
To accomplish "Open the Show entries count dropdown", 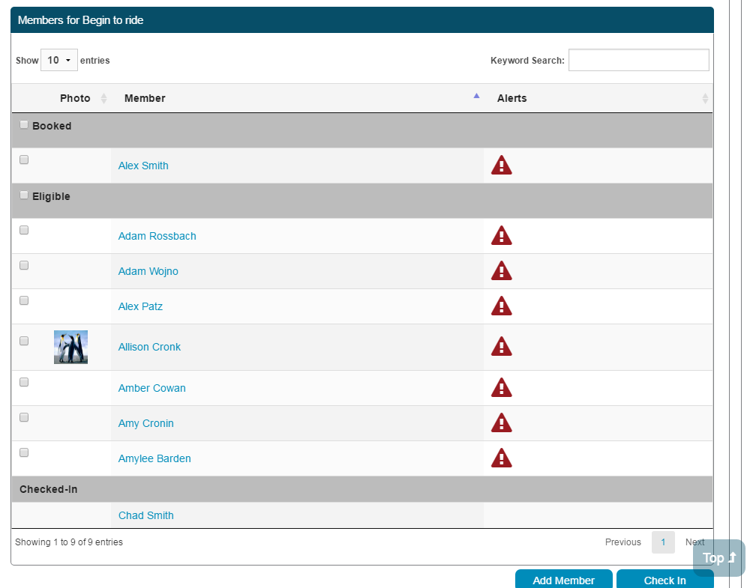I will (58, 60).
